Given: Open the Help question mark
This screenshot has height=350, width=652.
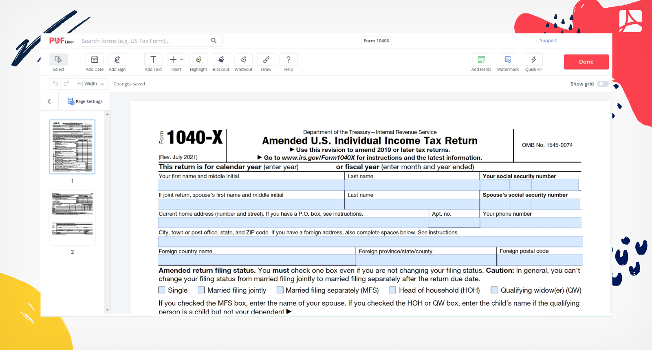Looking at the screenshot, I should pyautogui.click(x=289, y=60).
